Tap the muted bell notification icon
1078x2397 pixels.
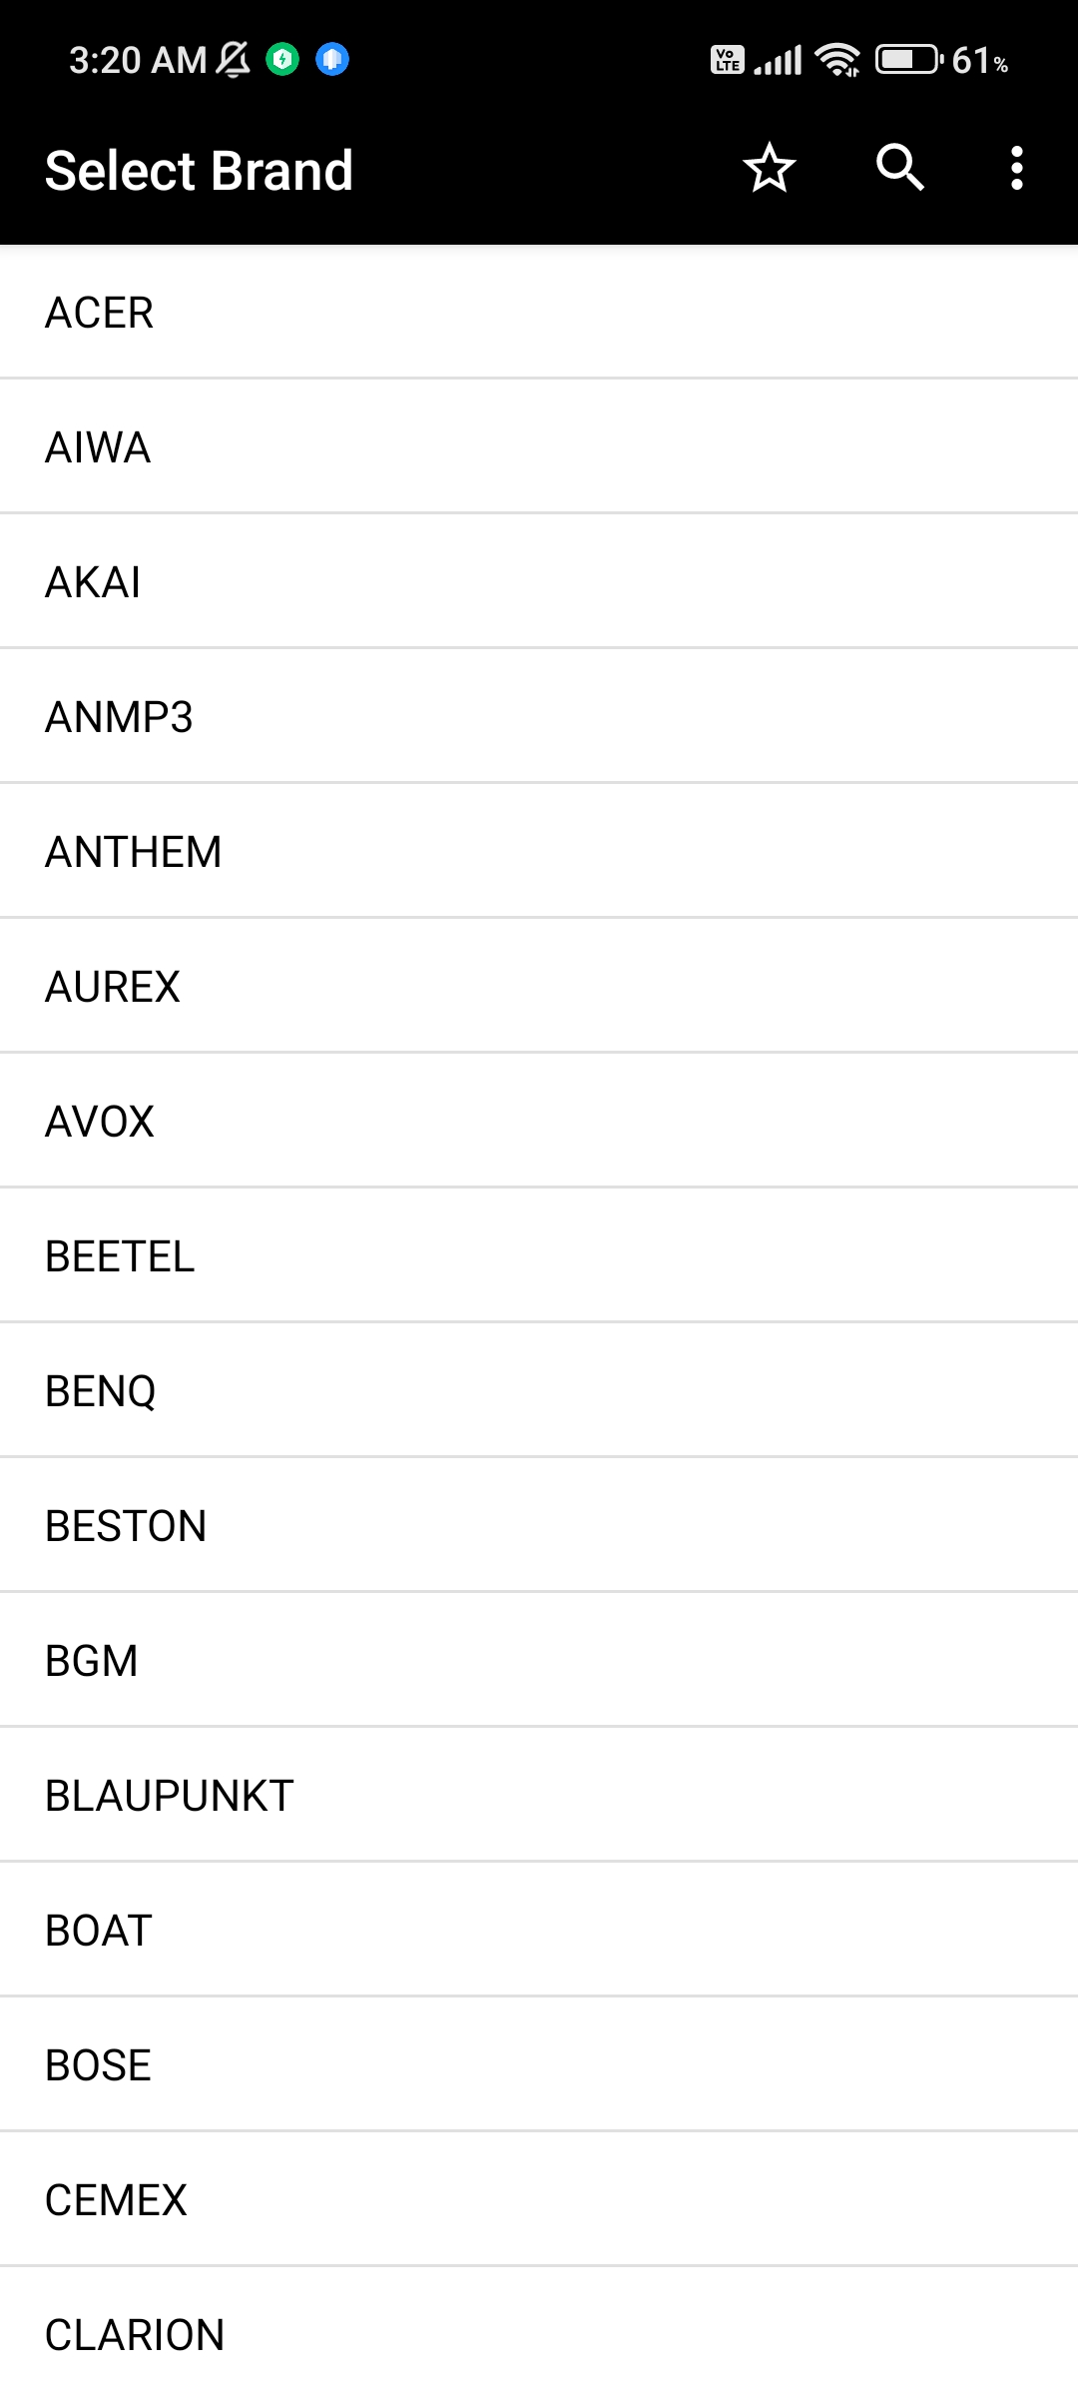pyautogui.click(x=234, y=60)
